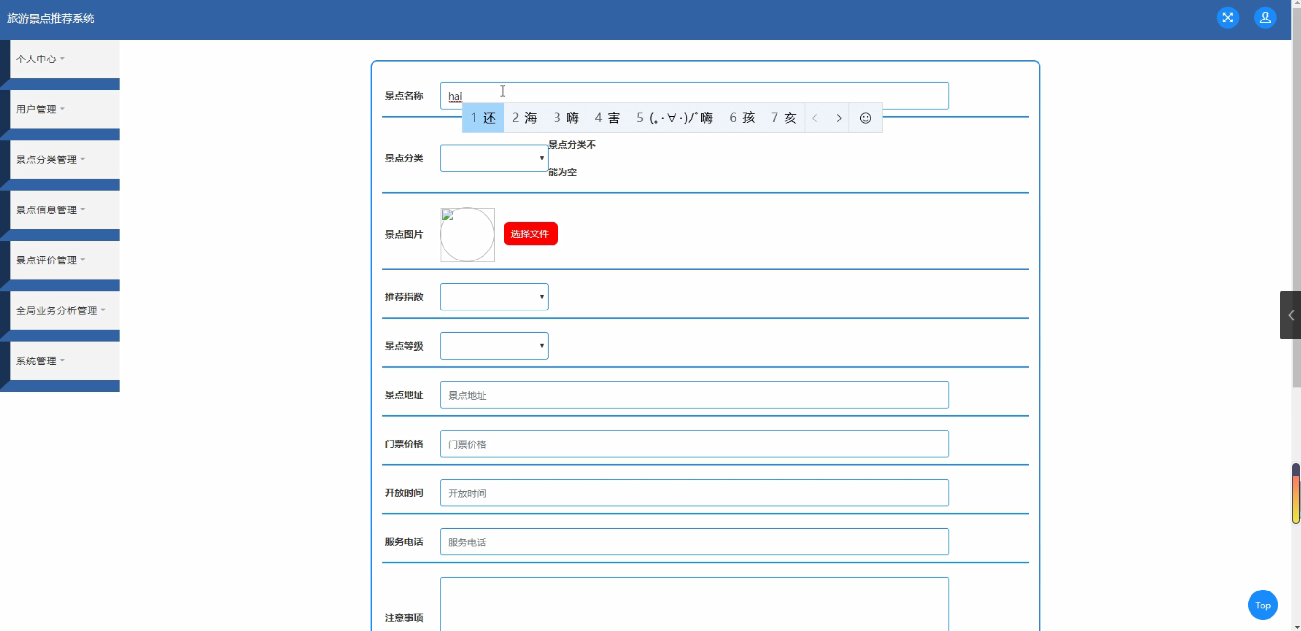Open the user profile icon
Viewport: 1301px width, 631px height.
pyautogui.click(x=1265, y=18)
